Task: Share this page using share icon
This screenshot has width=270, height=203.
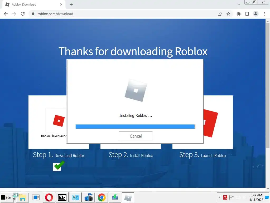Action: pyautogui.click(x=220, y=14)
